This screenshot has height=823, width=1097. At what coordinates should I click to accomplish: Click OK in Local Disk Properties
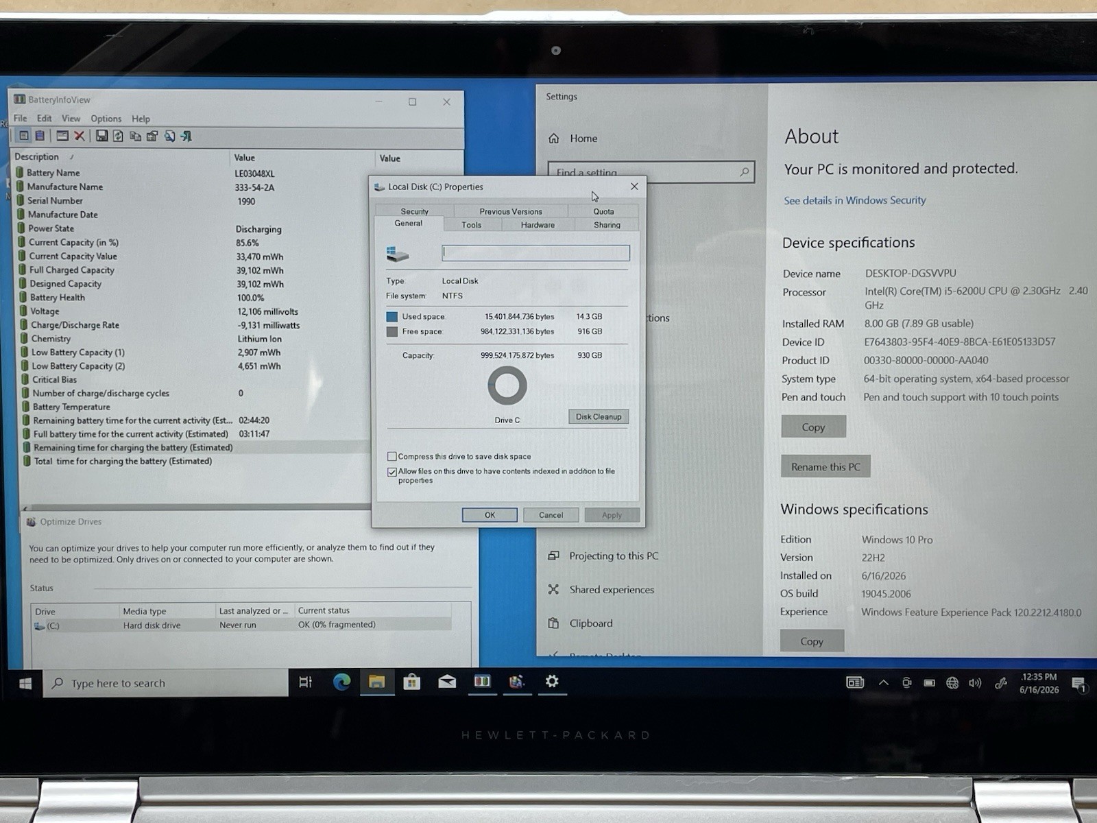tap(490, 515)
